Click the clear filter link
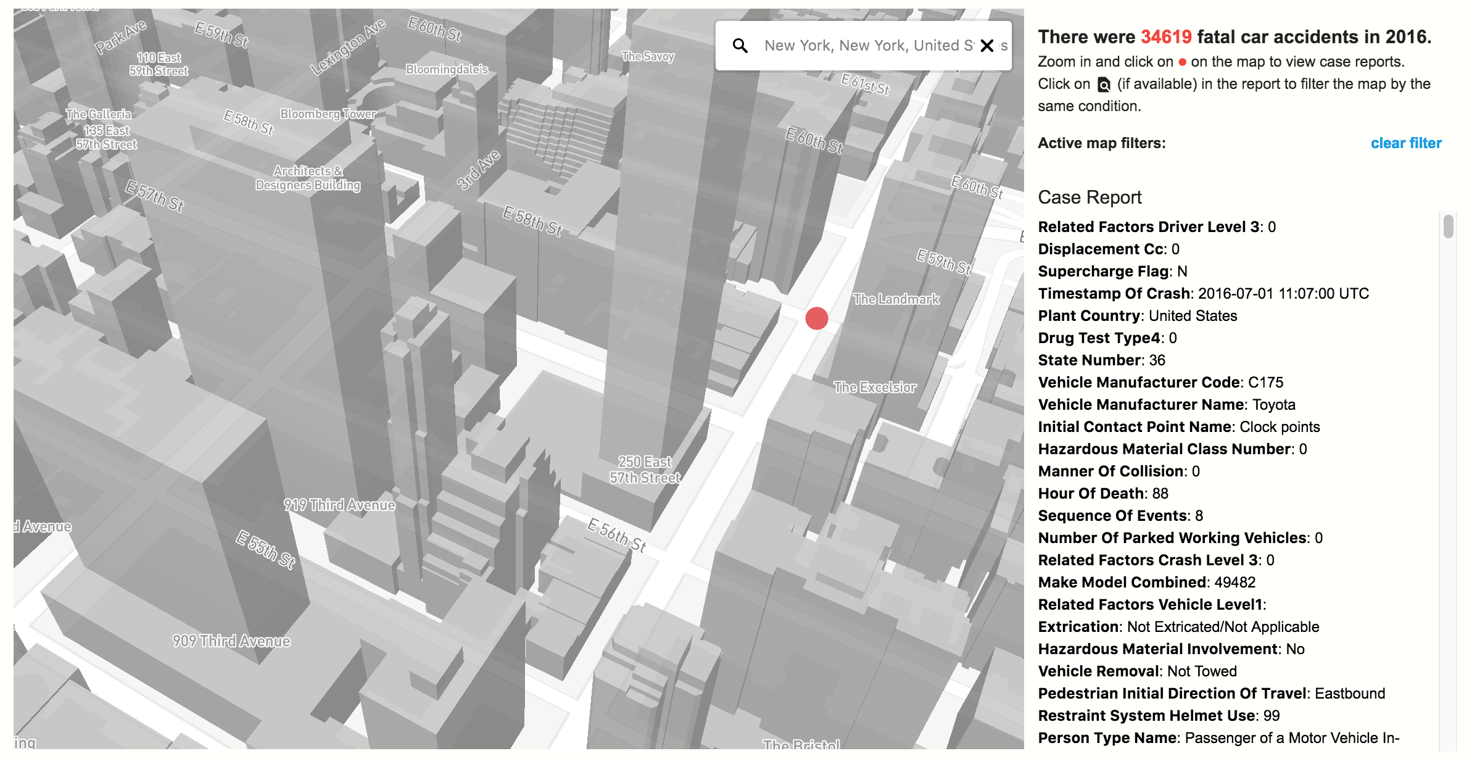The image size is (1472, 764). coord(1405,143)
